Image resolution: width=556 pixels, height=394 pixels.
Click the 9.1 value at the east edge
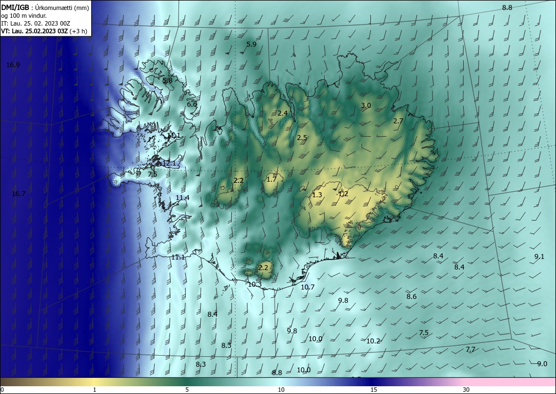point(539,257)
